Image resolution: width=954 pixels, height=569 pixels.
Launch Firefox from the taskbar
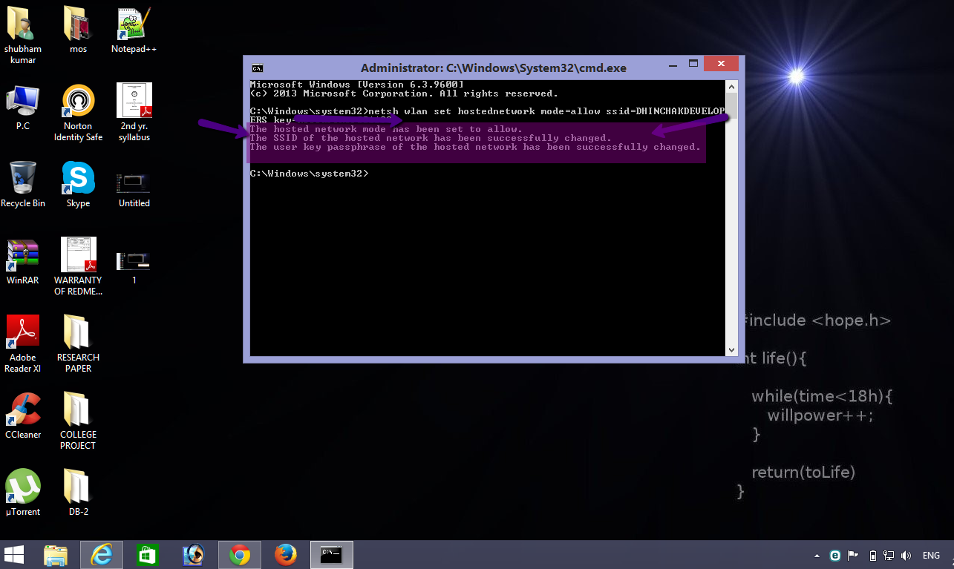(285, 555)
